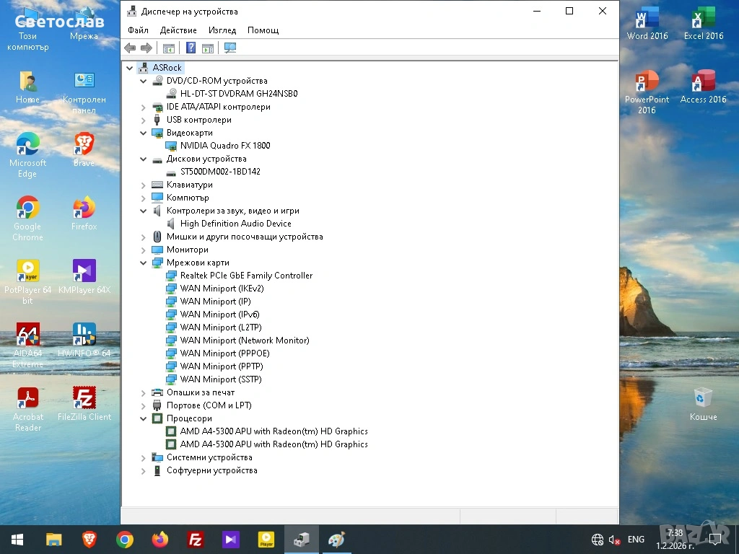Click the AIDA64 Extreme desktop icon
739x554 pixels.
coord(27,340)
